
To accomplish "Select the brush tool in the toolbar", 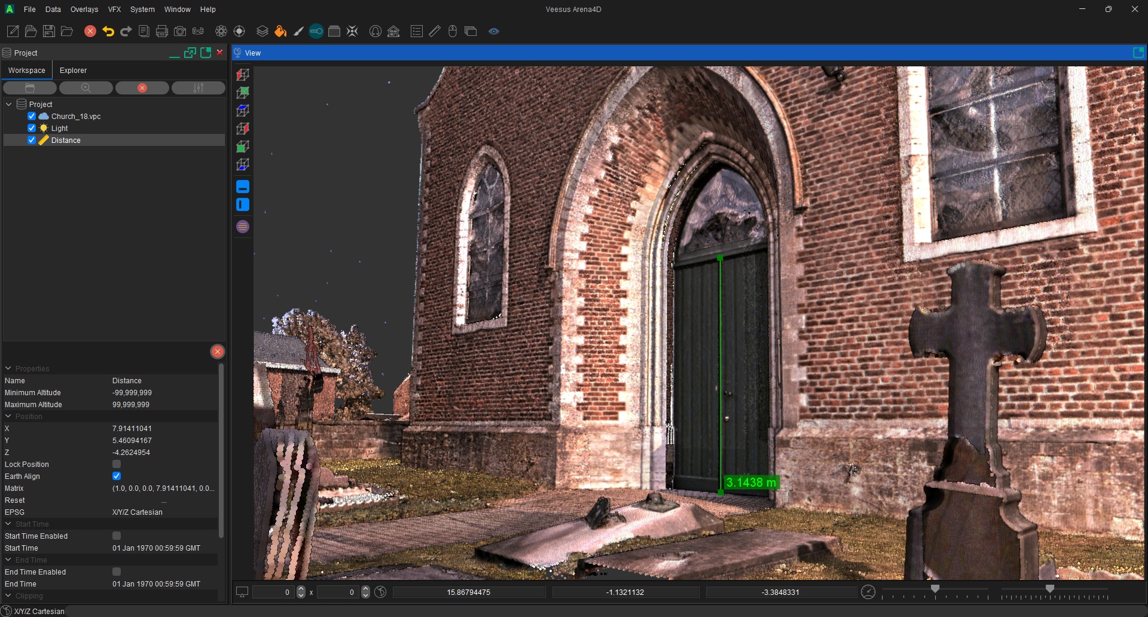I will [x=298, y=31].
